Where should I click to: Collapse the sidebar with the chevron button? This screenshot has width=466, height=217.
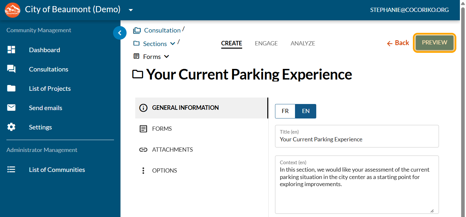point(120,33)
